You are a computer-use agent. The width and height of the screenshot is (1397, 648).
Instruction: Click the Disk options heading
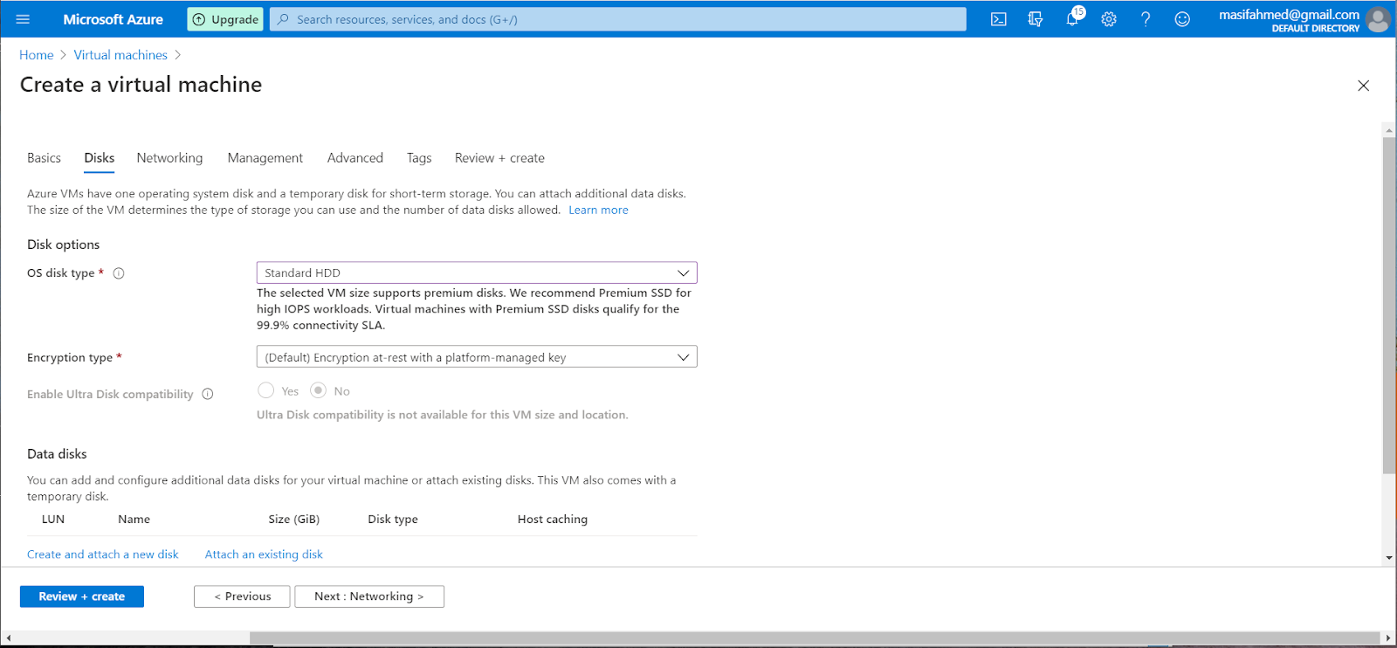[63, 245]
